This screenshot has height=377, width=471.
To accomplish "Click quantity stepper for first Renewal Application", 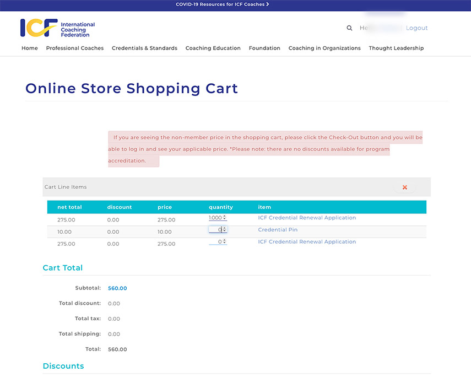I will [x=225, y=218].
